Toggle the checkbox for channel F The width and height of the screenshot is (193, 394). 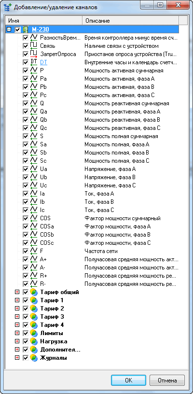[26, 251]
